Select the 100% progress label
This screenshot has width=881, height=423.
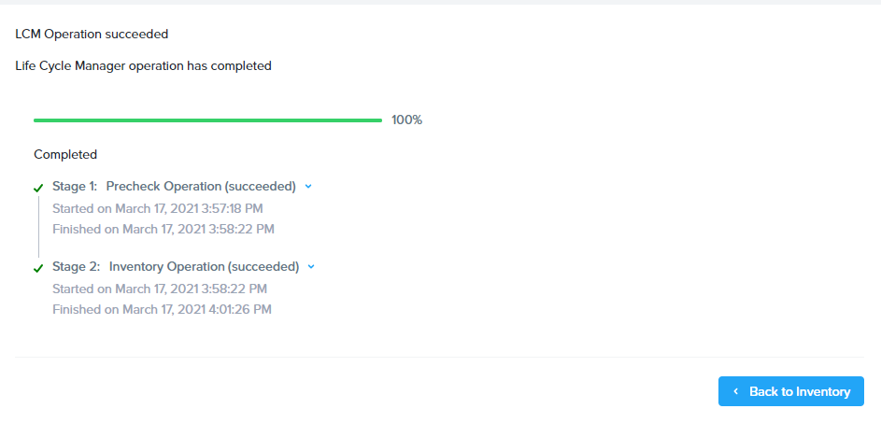pyautogui.click(x=406, y=120)
